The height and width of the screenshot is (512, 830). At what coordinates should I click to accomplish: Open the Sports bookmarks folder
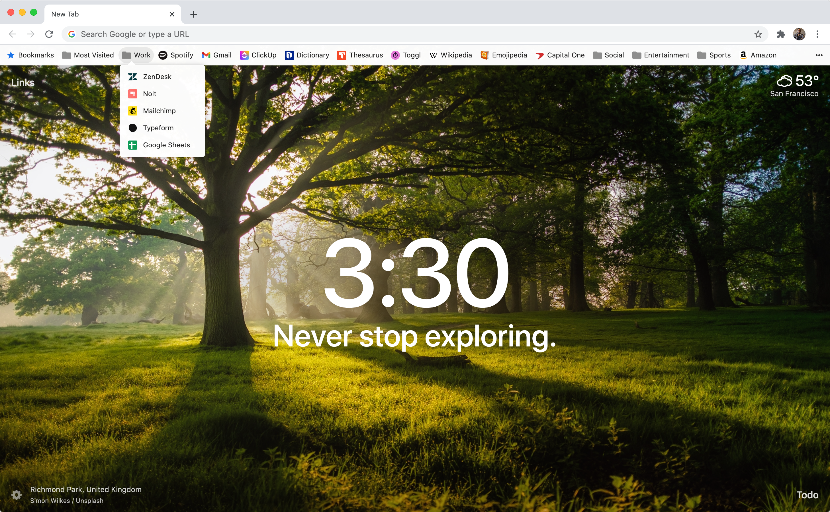pyautogui.click(x=714, y=55)
